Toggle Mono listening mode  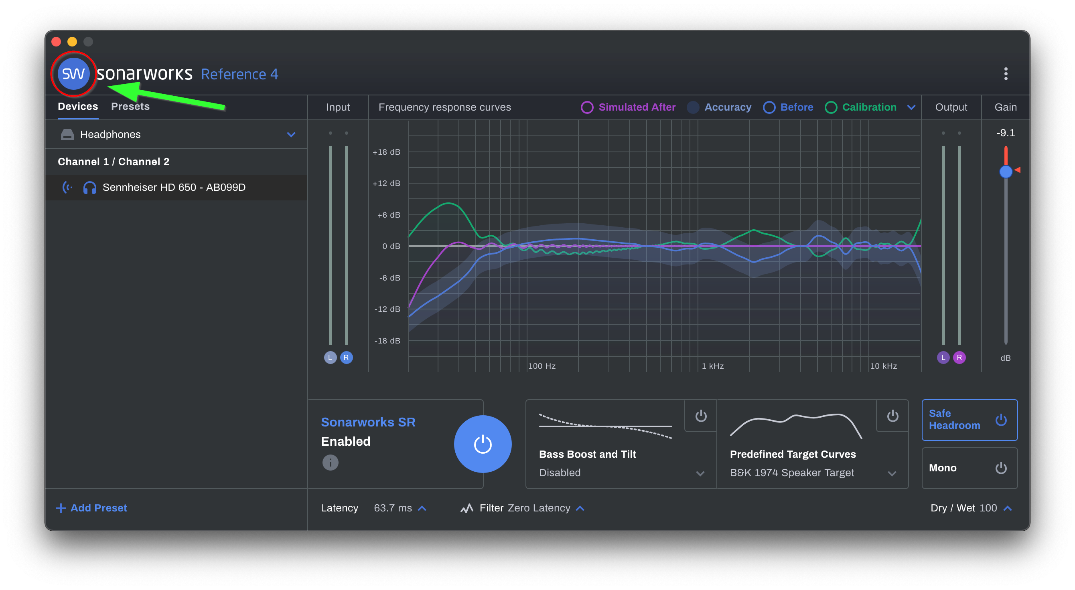(x=970, y=468)
